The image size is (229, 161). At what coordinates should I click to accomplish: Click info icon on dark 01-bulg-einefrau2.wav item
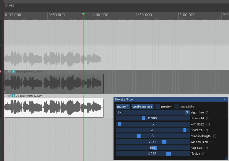13,72
